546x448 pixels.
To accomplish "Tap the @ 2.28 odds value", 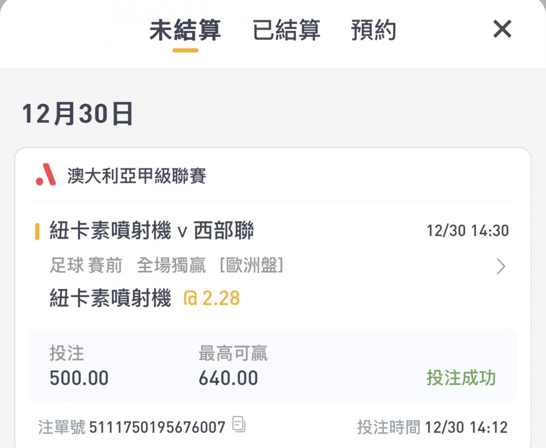I will tap(211, 298).
